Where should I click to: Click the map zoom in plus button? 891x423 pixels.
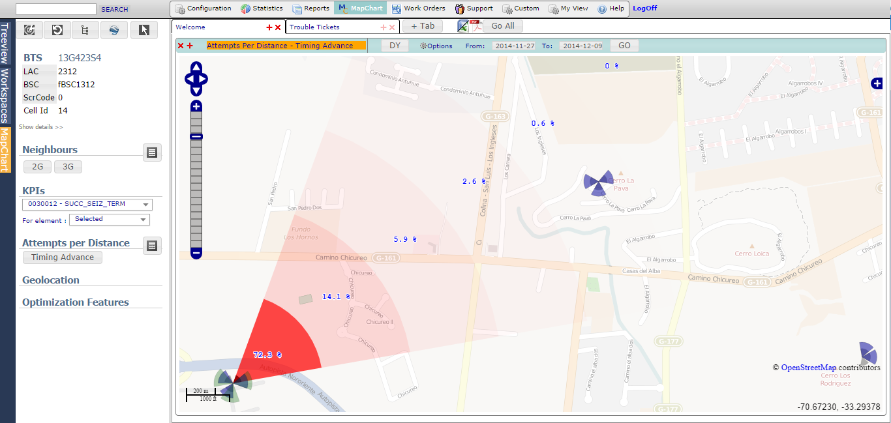coord(196,106)
